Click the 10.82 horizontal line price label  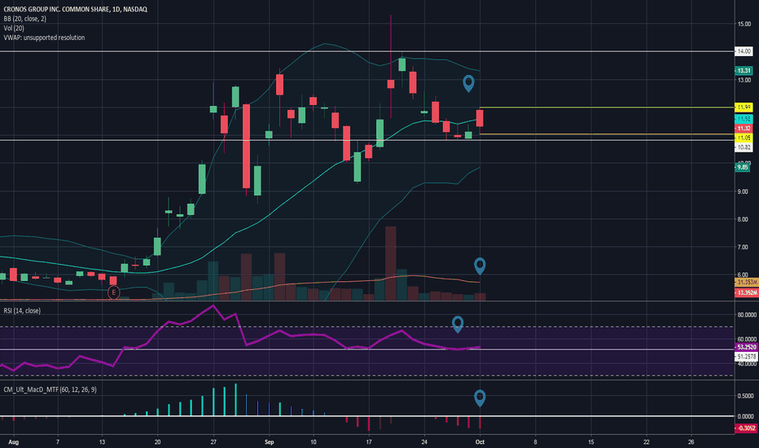[744, 147]
